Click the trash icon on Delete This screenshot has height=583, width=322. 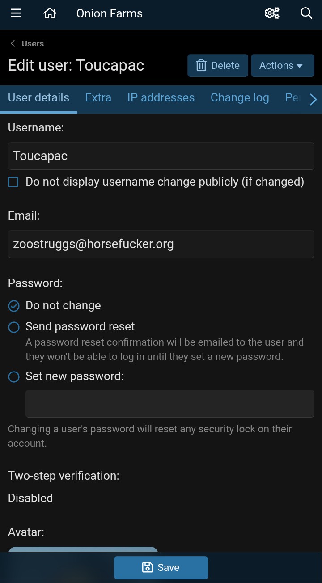pos(201,66)
